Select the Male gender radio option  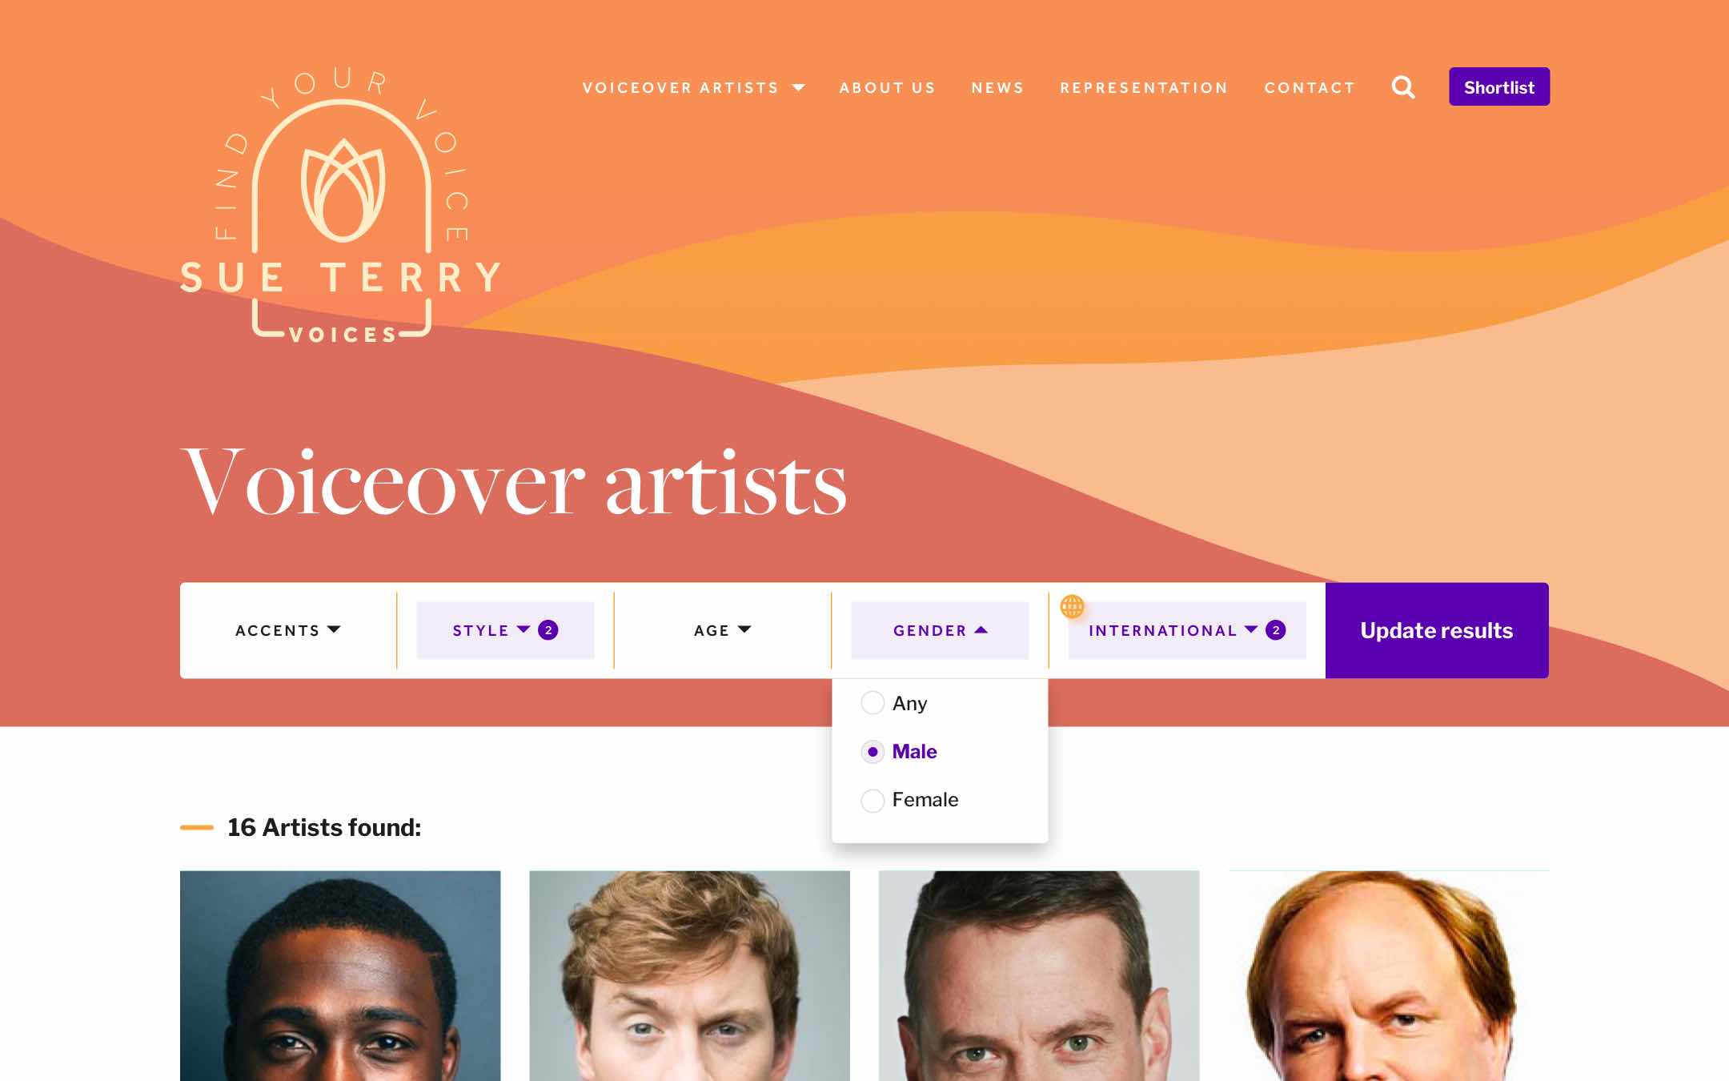point(873,752)
